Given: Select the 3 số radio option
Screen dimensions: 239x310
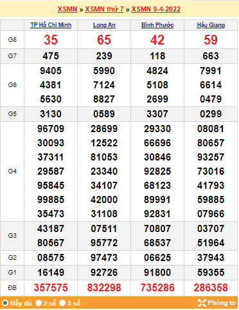Looking at the screenshot, I should pyautogui.click(x=62, y=303).
